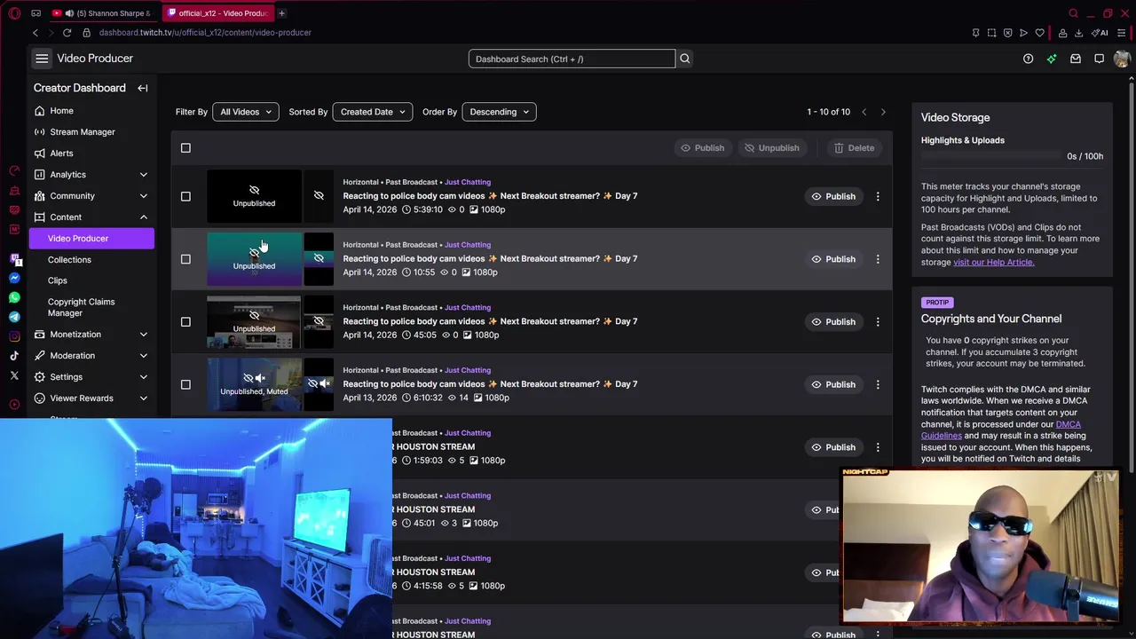Open the Order By Descending dropdown
Image resolution: width=1136 pixels, height=639 pixels.
[499, 112]
